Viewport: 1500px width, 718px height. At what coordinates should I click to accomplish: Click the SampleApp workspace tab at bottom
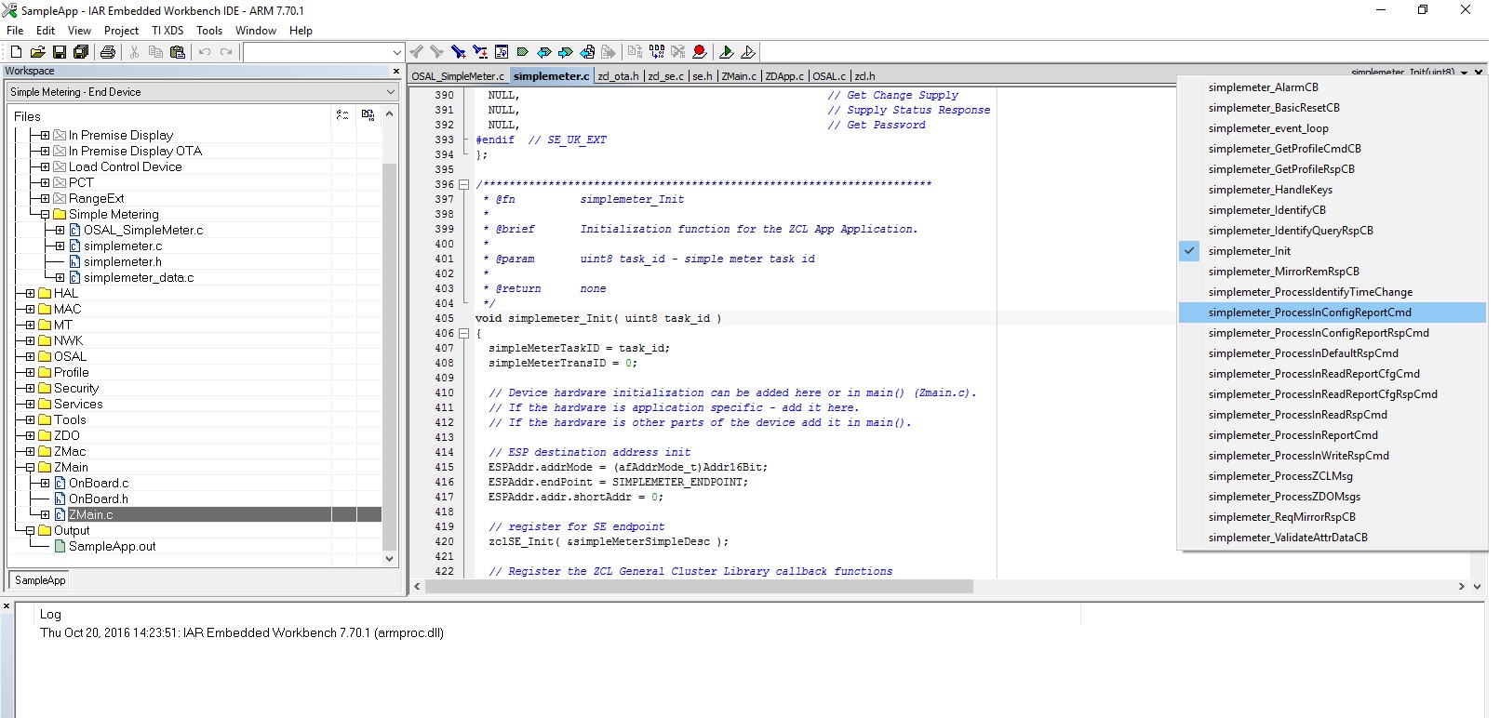coord(40,580)
